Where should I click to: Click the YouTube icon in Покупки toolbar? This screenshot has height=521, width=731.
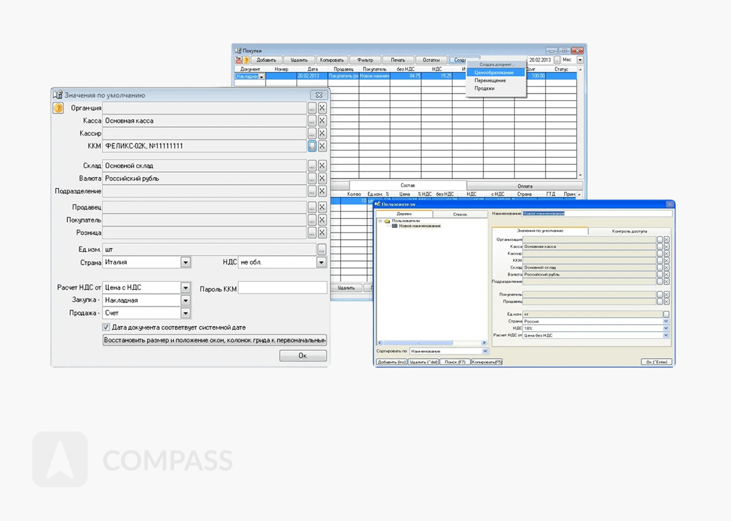[238, 60]
